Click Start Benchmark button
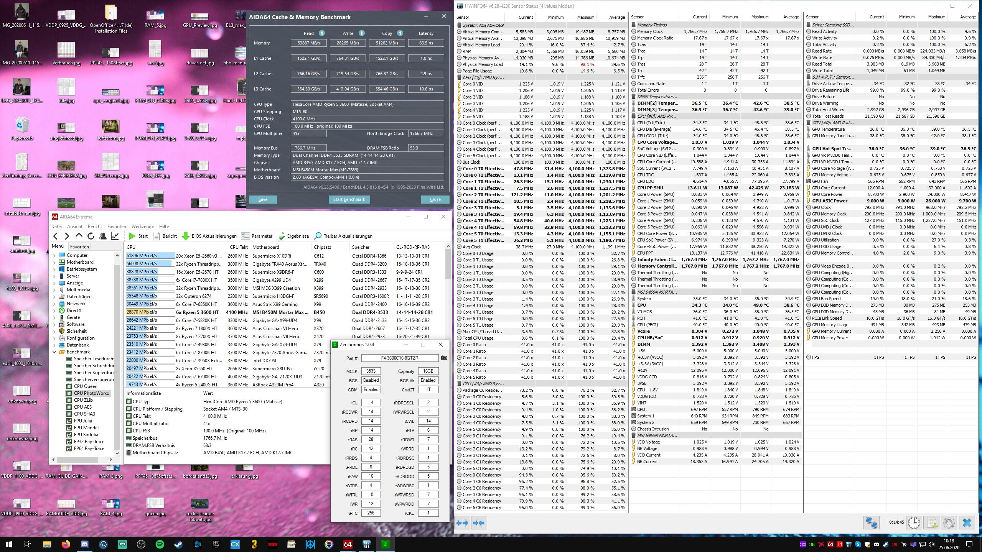Image resolution: width=982 pixels, height=552 pixels. [349, 199]
